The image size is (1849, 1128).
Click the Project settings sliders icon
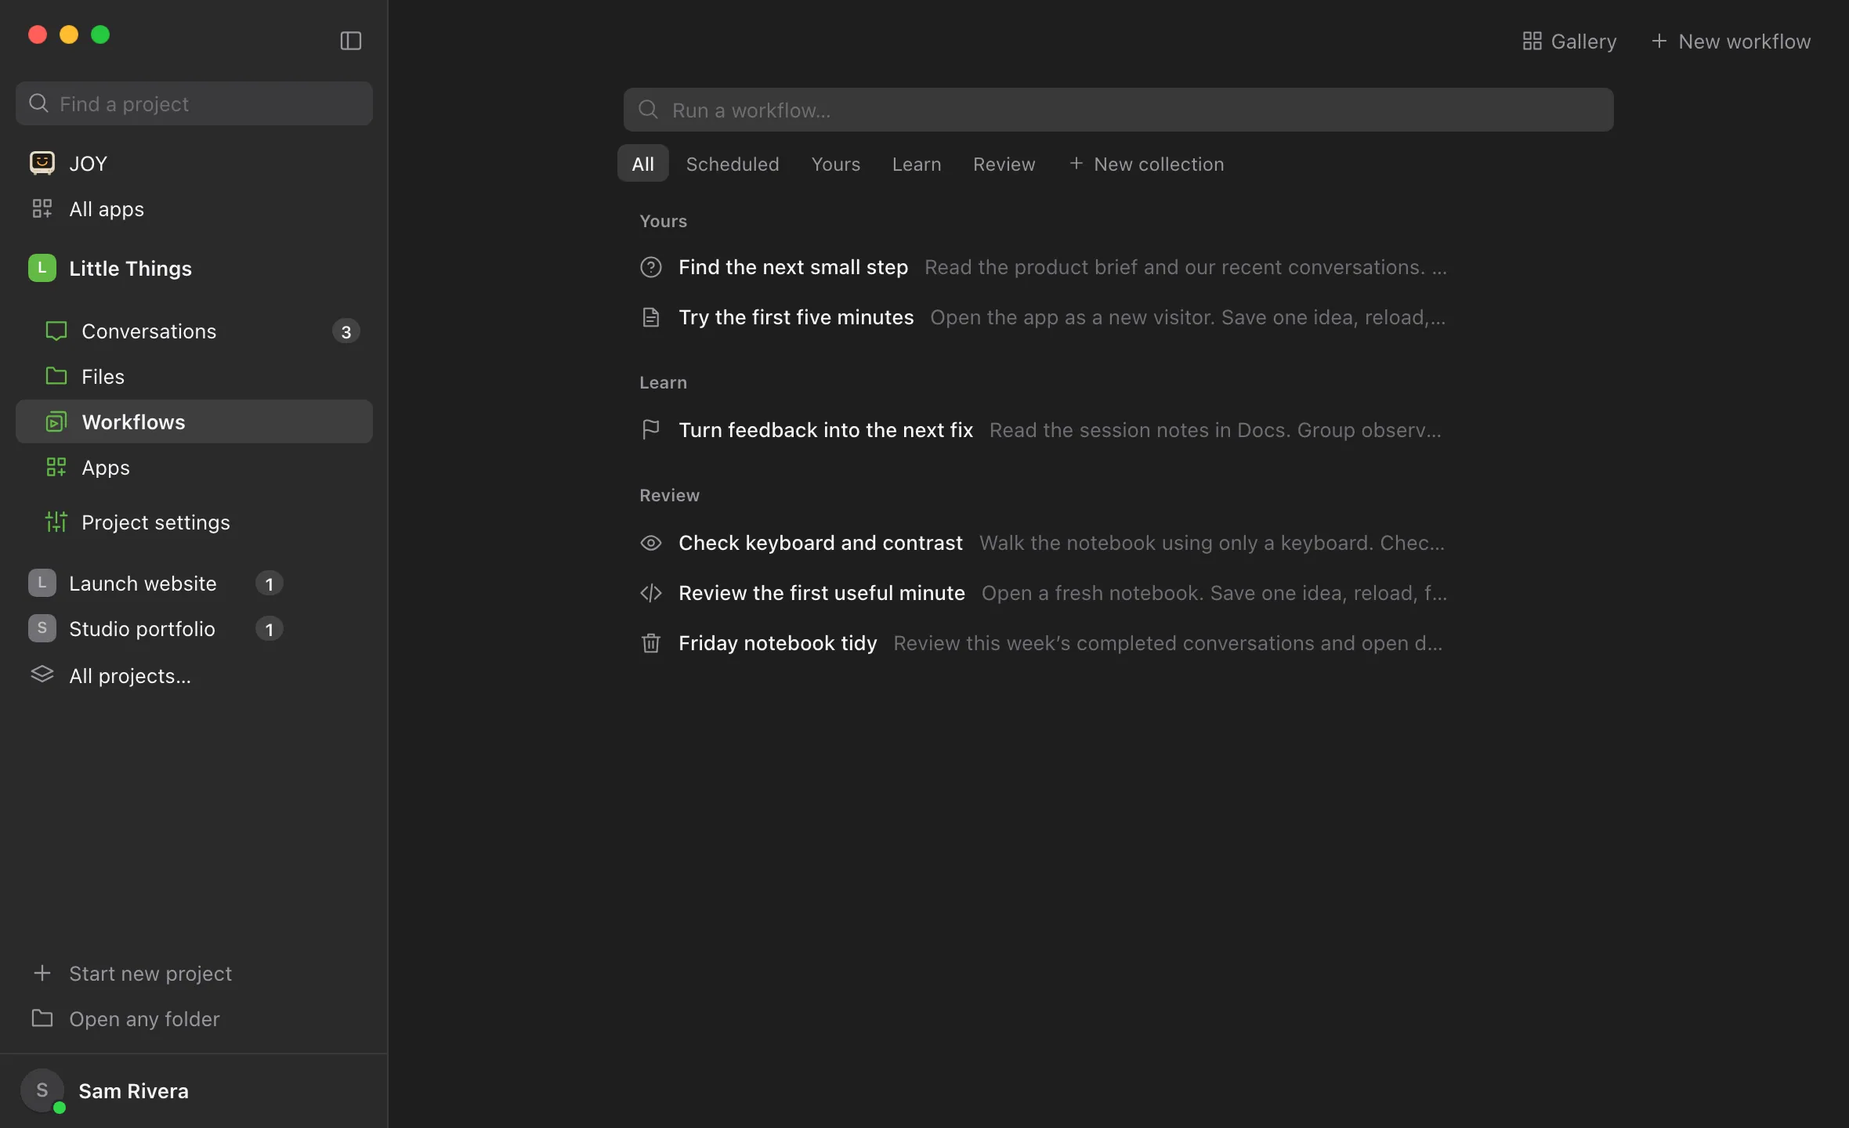point(56,522)
